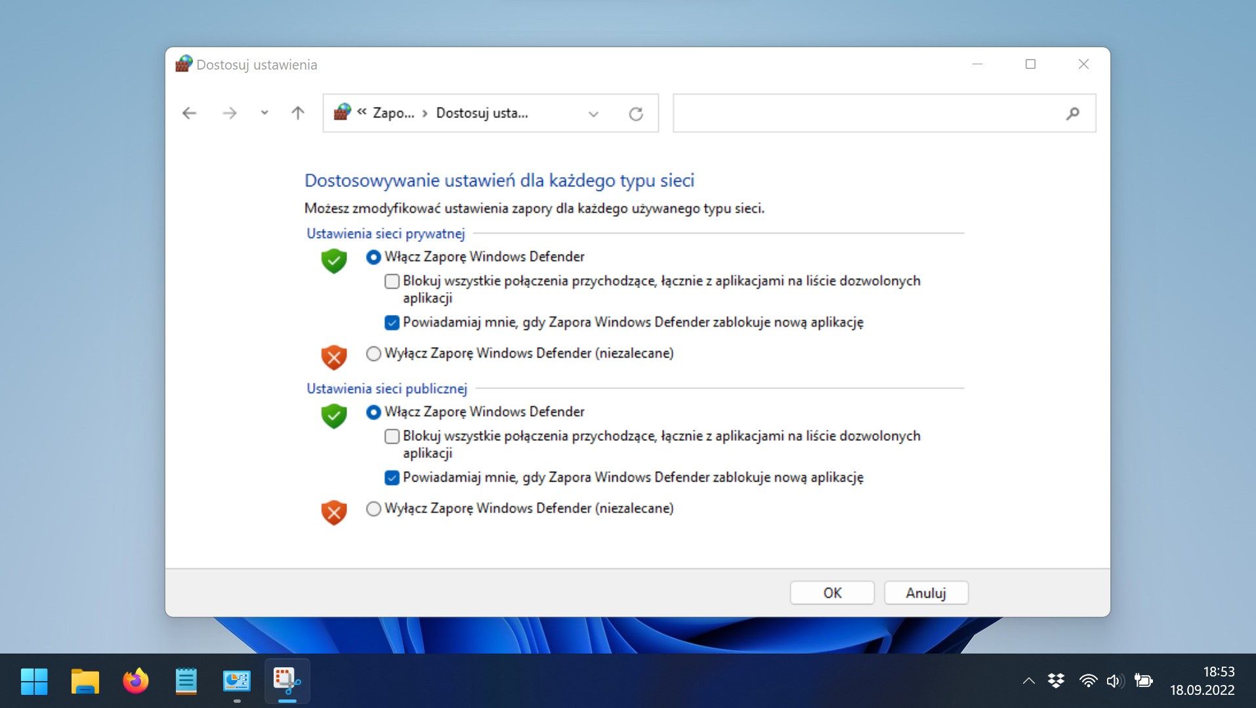The image size is (1256, 708).
Task: Close the Dostosuj ustawienia window
Action: coord(1083,64)
